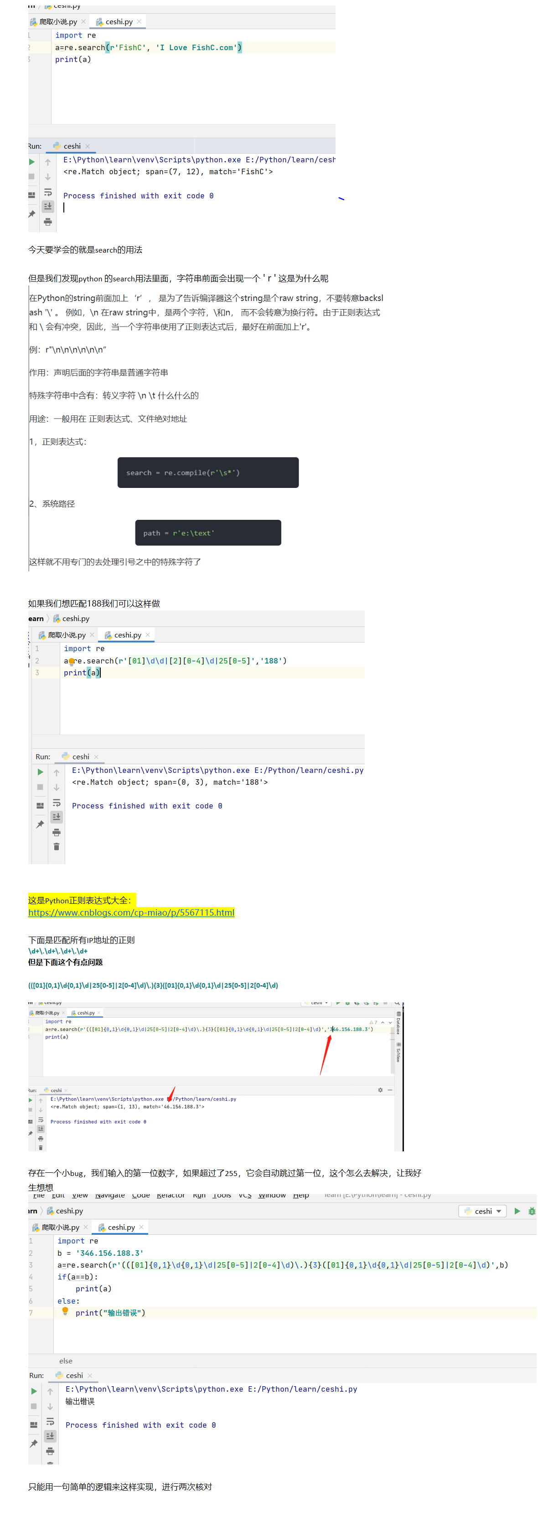Click the yellow lightbulb on line 7
Image resolution: width=538 pixels, height=1523 pixels.
pyautogui.click(x=65, y=1311)
